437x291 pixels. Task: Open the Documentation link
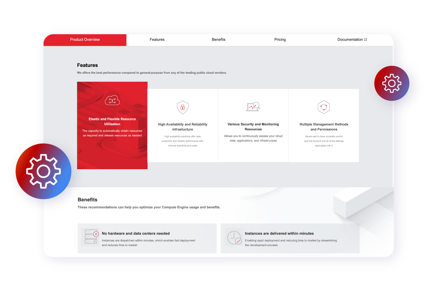[x=350, y=40]
